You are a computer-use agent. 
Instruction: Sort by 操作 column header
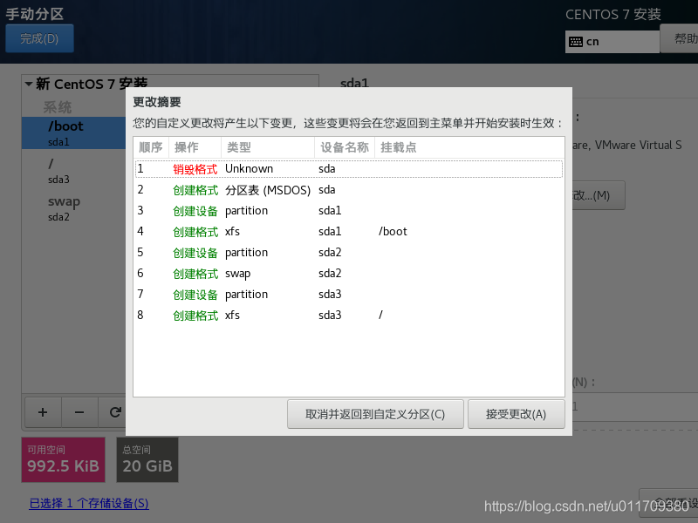click(x=195, y=147)
